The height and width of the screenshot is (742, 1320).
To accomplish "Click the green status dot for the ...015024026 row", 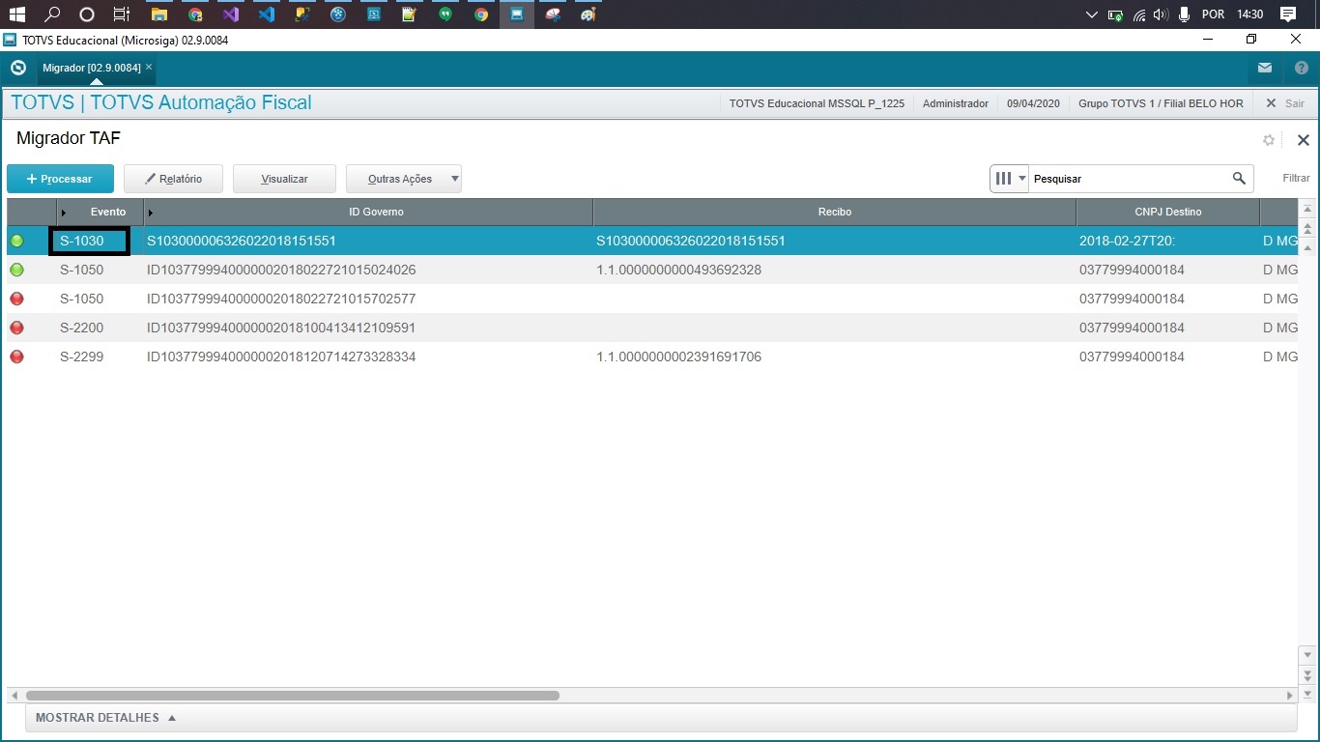I will point(16,270).
